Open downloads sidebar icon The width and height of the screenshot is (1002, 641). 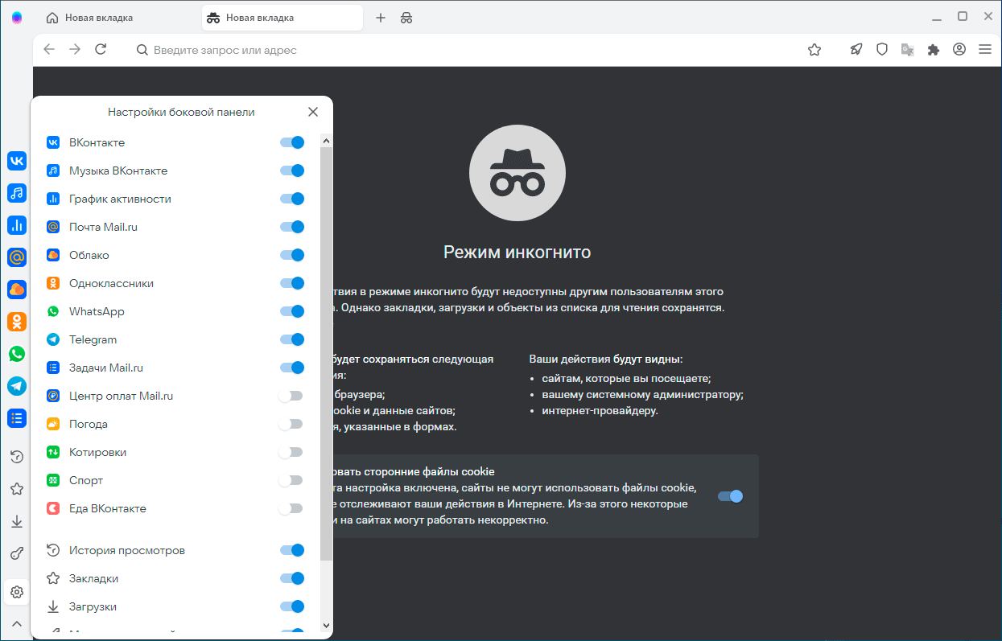tap(17, 521)
